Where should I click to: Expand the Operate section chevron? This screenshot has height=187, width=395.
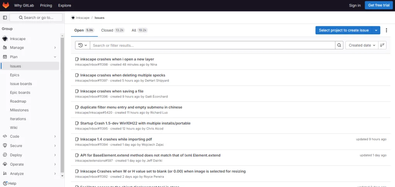point(55,164)
